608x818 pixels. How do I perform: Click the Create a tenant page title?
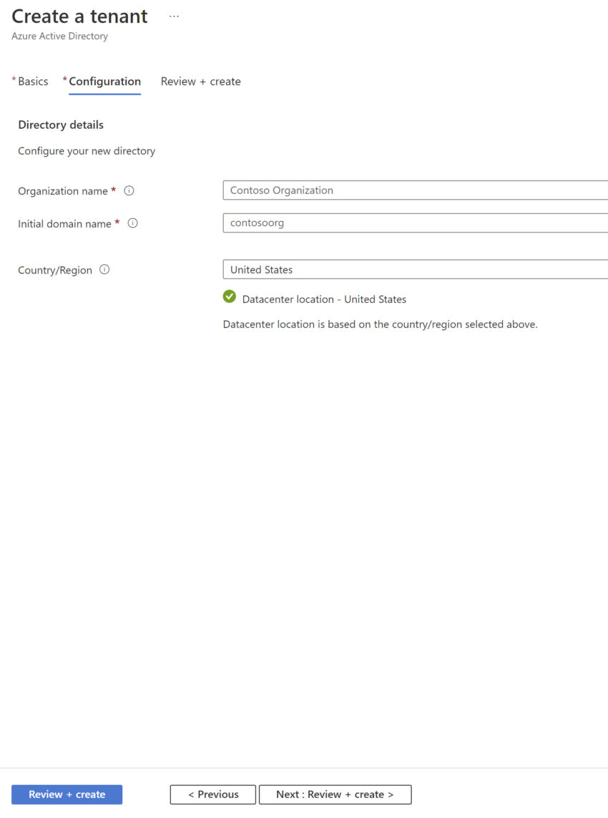click(x=79, y=16)
